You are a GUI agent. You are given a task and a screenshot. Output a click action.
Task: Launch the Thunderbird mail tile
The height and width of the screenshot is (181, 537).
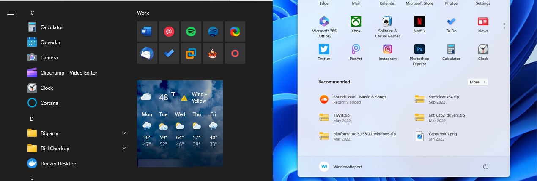(x=147, y=53)
